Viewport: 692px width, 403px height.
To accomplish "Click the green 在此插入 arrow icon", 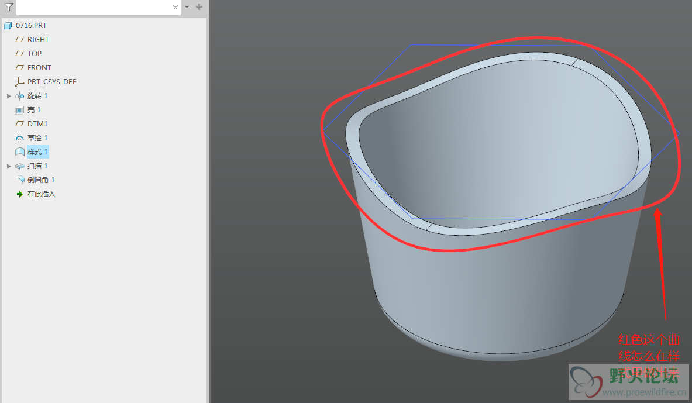I will tap(19, 194).
